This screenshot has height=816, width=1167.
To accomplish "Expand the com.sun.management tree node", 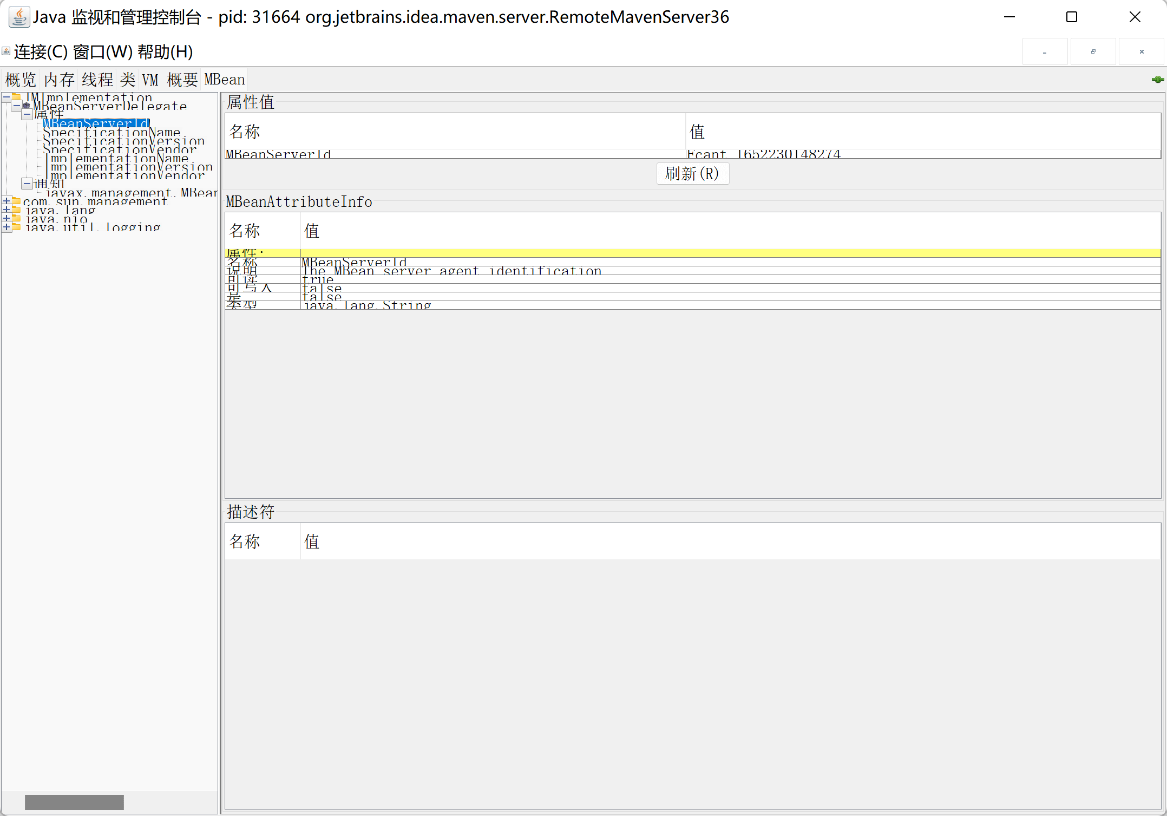I will click(x=6, y=201).
